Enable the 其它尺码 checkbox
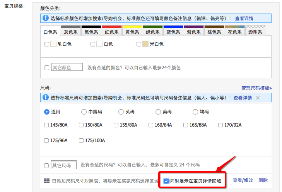Viewport: 282px width, 192px height. 46,166
